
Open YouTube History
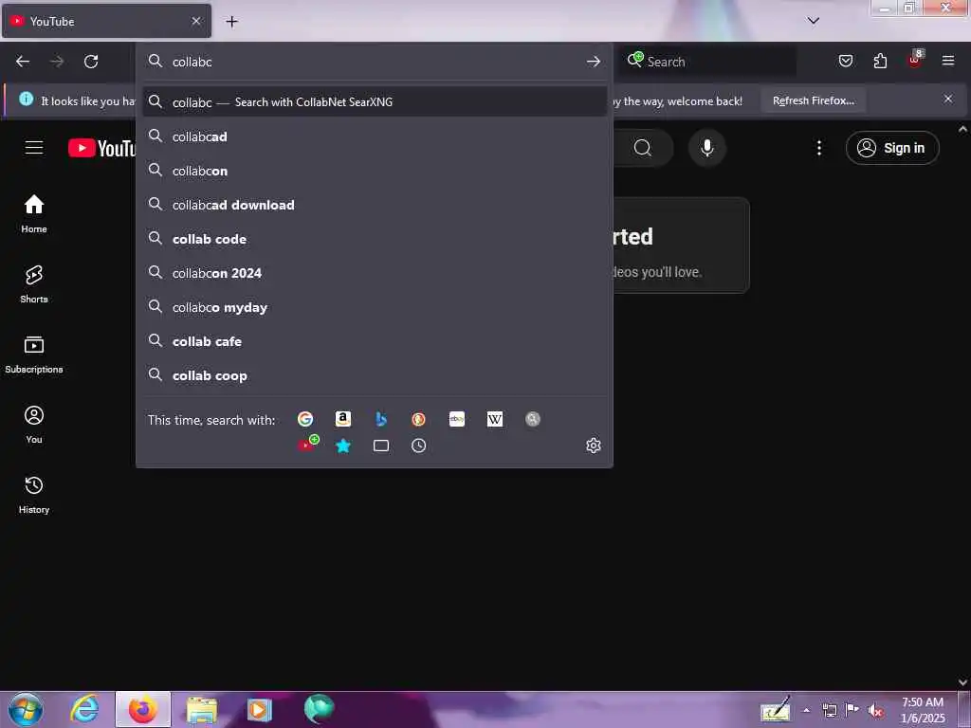tap(34, 495)
